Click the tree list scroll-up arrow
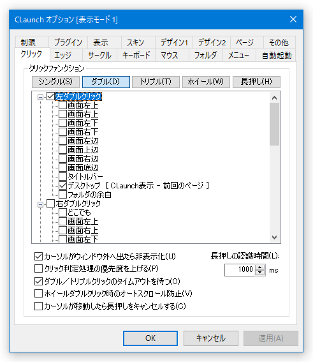The image size is (313, 362). [x=274, y=98]
